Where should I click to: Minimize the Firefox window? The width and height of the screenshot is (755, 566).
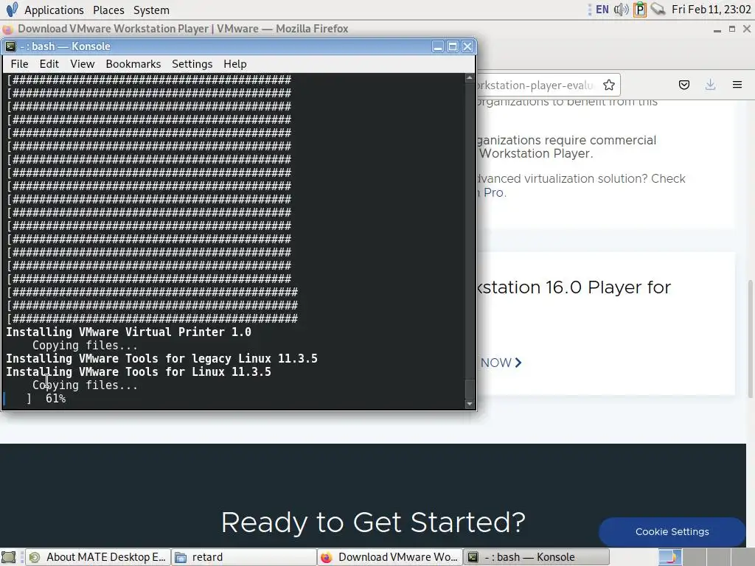(x=717, y=29)
